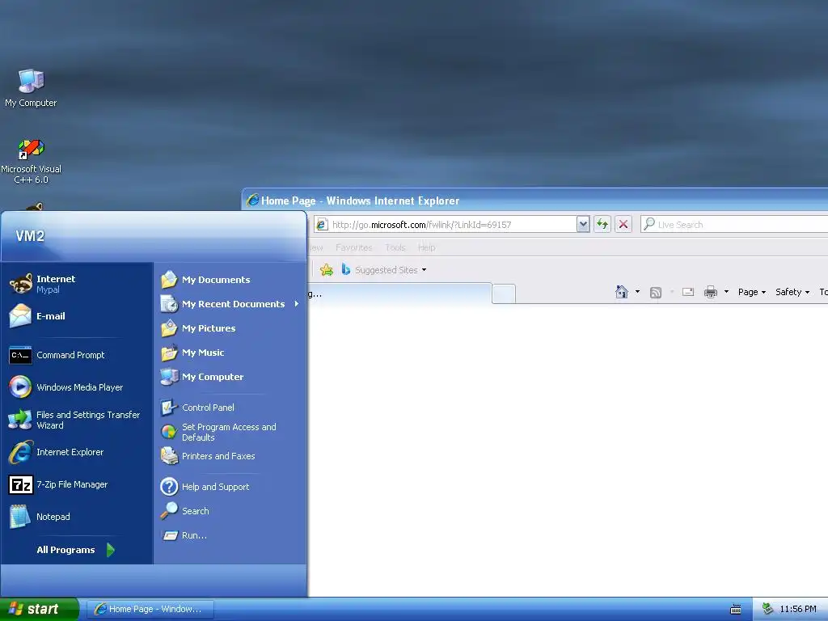
Task: Open the Safety menu dropdown
Action: pyautogui.click(x=792, y=292)
